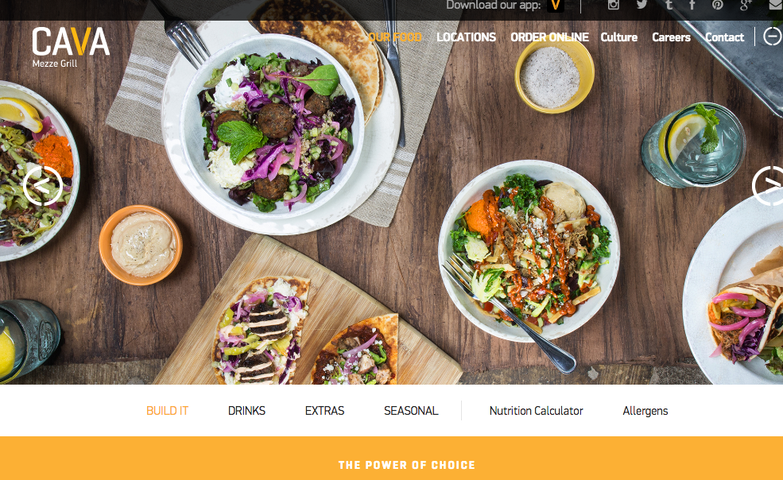Advance carousel with right arrow
This screenshot has width=783, height=480.
768,186
